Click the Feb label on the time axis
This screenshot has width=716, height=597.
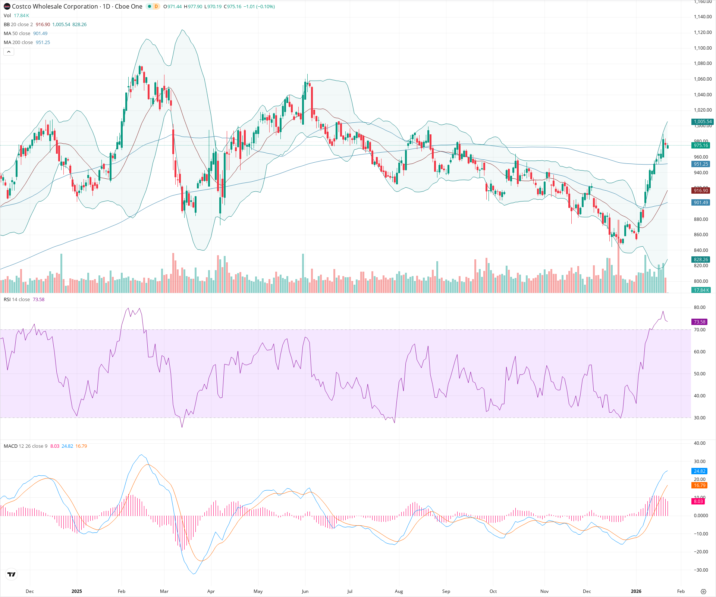681,591
